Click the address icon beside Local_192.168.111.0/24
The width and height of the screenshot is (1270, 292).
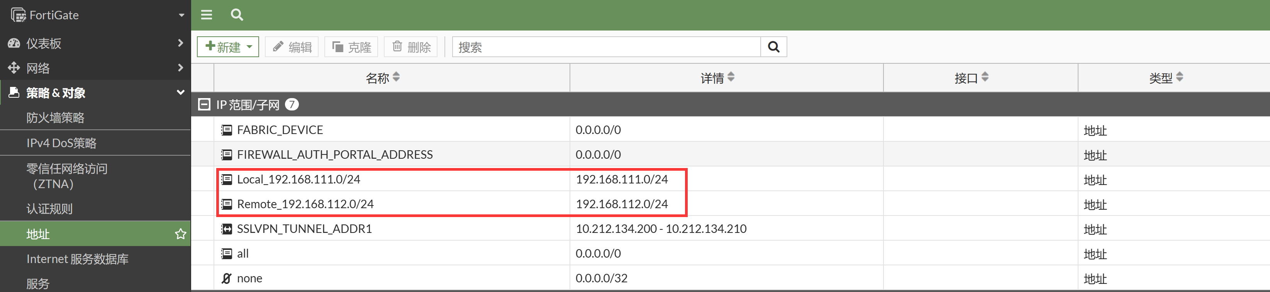pos(226,180)
